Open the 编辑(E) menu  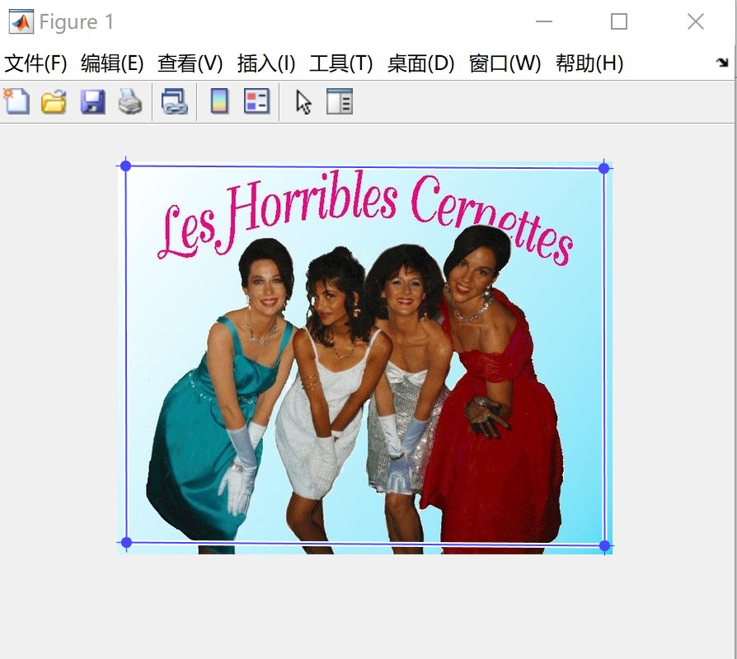point(110,62)
